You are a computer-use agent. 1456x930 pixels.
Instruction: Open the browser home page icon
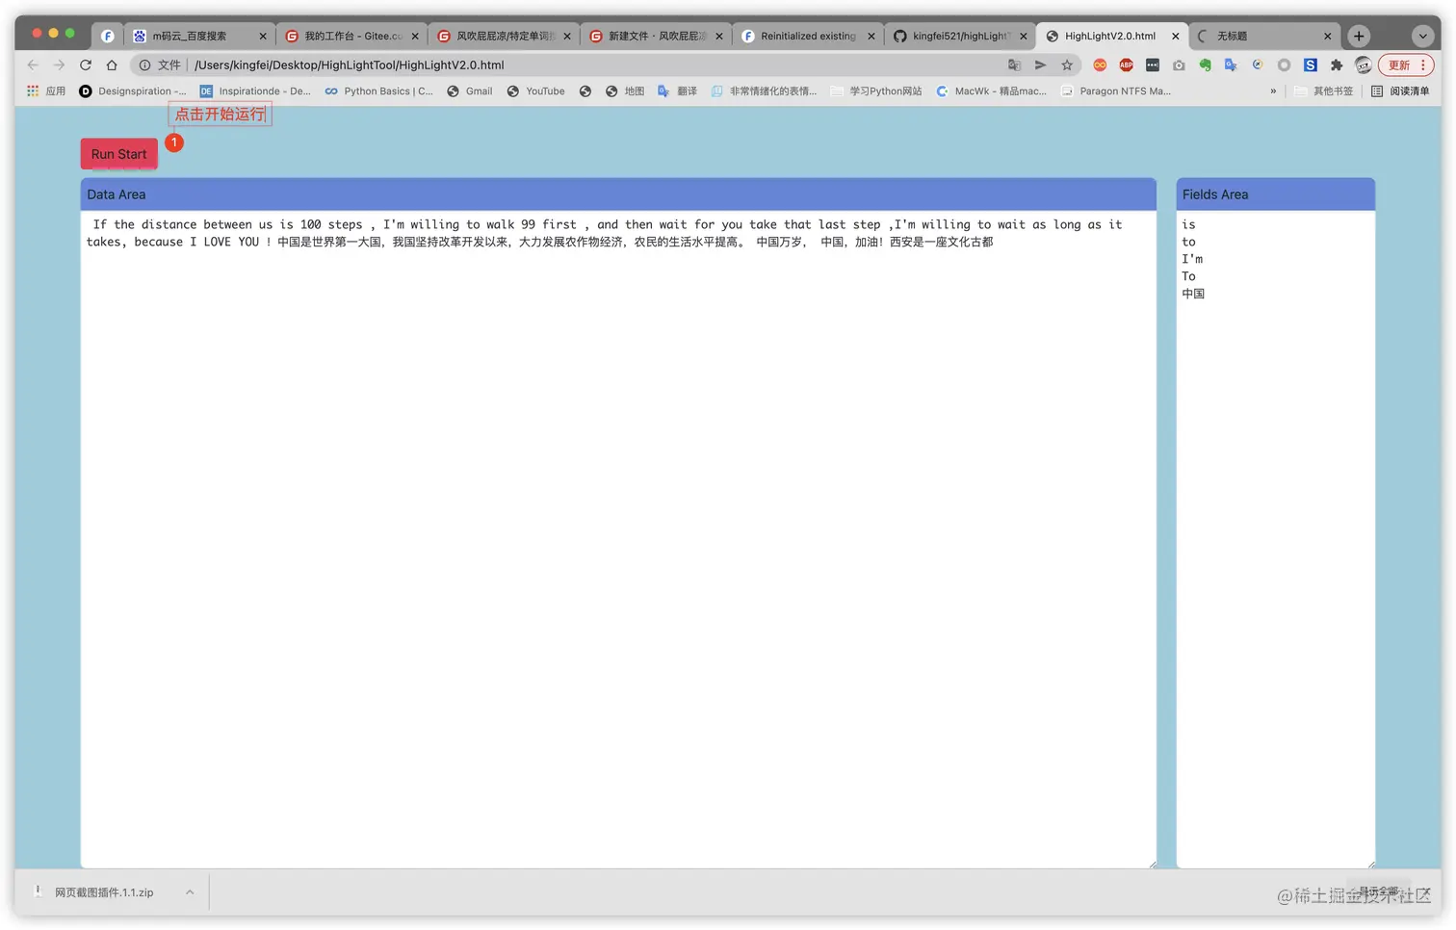[112, 65]
